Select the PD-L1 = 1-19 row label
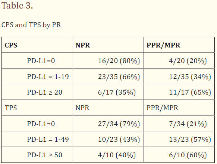The height and width of the screenshot is (164, 217). (x=48, y=76)
